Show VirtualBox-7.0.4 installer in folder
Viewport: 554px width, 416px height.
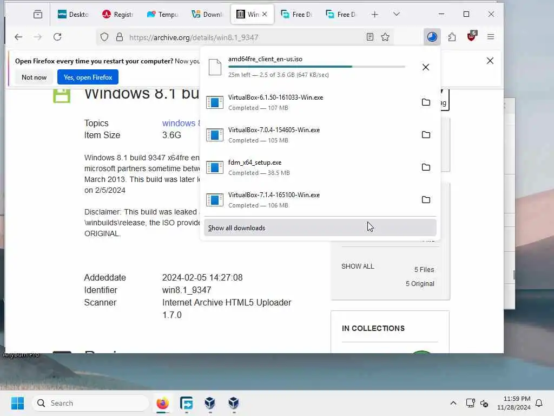[x=426, y=135]
